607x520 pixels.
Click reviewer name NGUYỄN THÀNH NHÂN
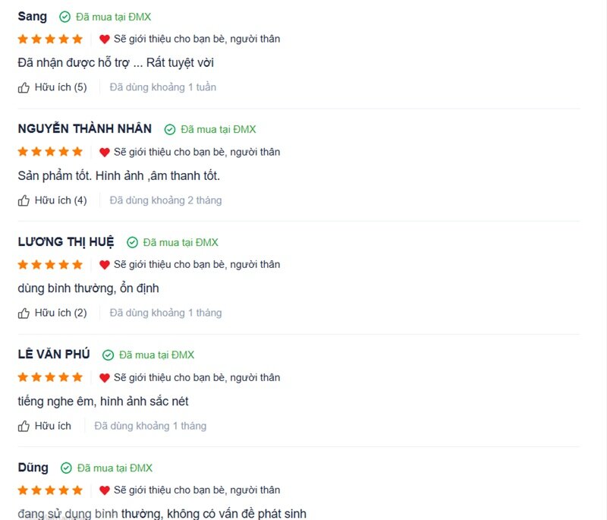tap(84, 129)
